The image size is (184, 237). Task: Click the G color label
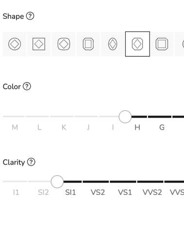[x=162, y=128]
